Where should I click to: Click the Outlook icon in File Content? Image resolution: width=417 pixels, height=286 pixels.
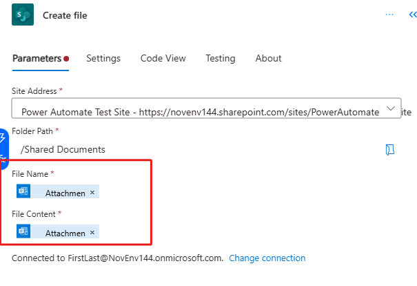(23, 232)
